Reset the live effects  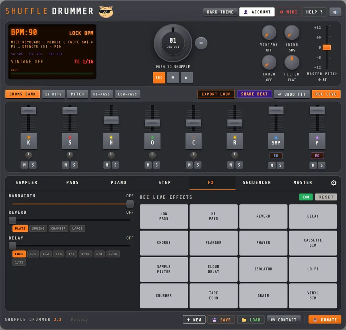point(326,197)
